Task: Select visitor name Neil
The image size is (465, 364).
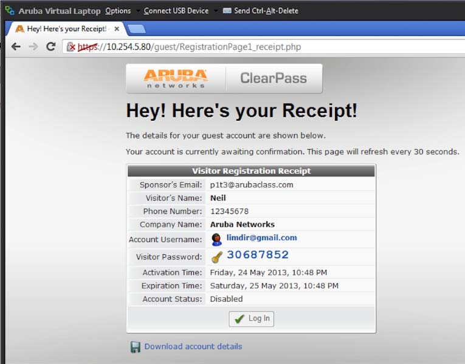Action: tap(218, 198)
